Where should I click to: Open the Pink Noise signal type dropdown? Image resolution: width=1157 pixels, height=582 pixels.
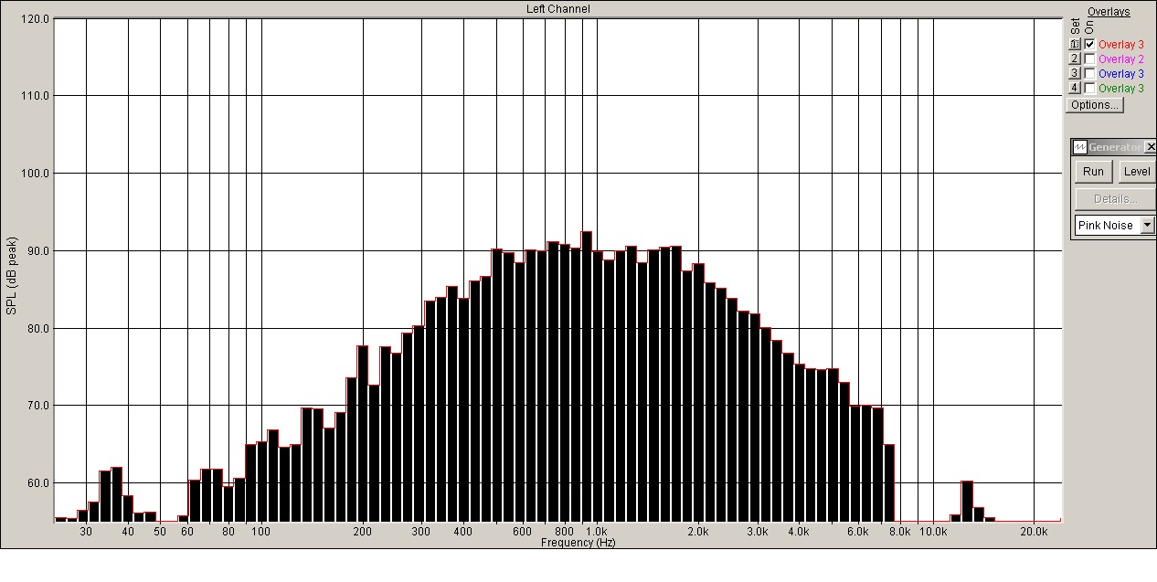(x=1148, y=226)
